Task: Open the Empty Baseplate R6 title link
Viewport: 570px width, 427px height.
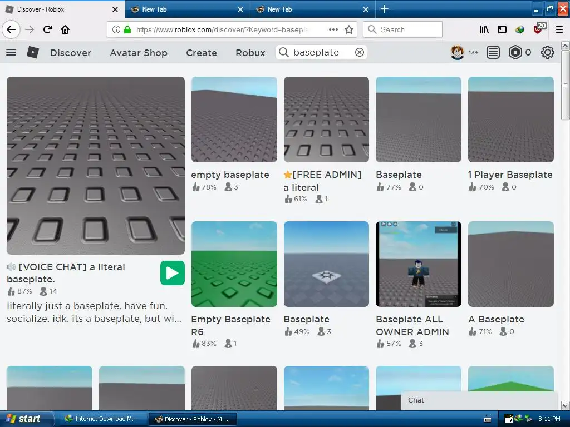Action: [230, 325]
